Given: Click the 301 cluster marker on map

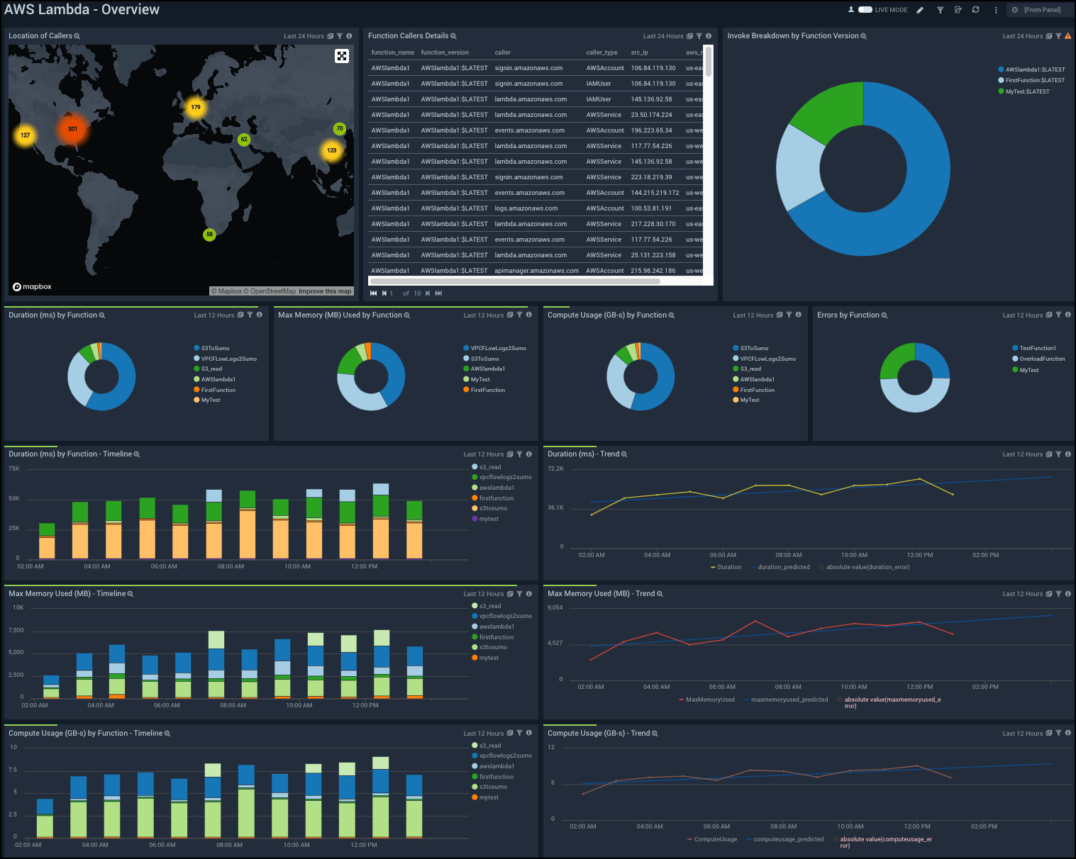Looking at the screenshot, I should point(72,129).
